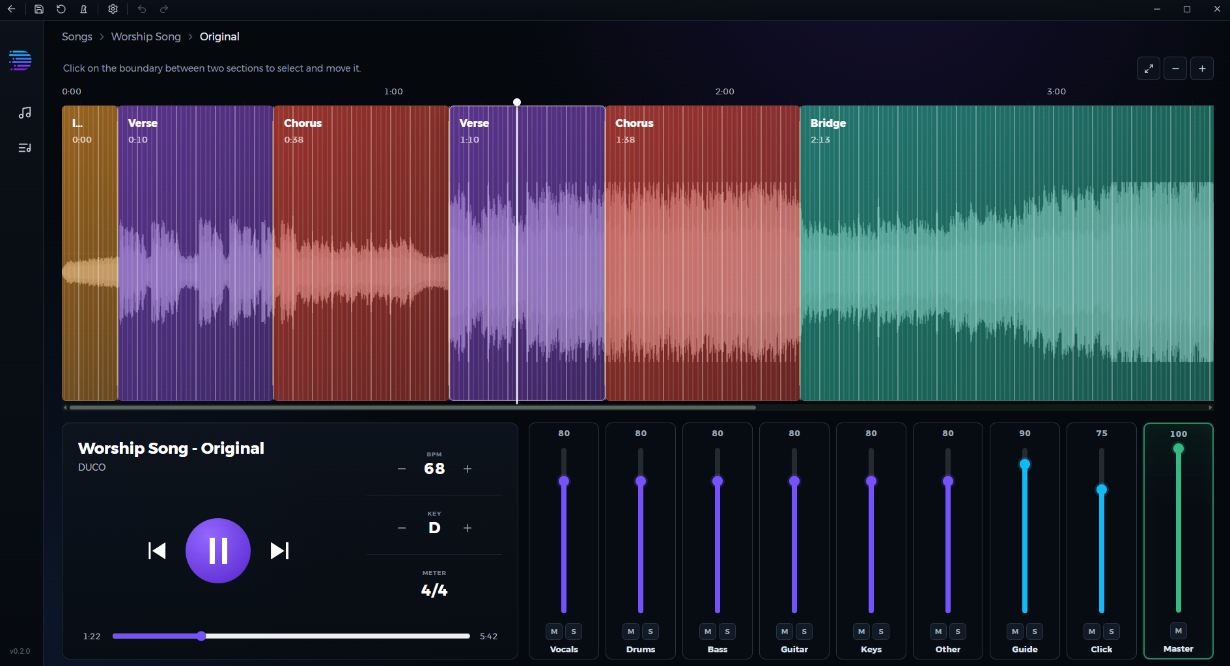This screenshot has width=1230, height=666.
Task: Mute the Keys track
Action: pos(861,631)
